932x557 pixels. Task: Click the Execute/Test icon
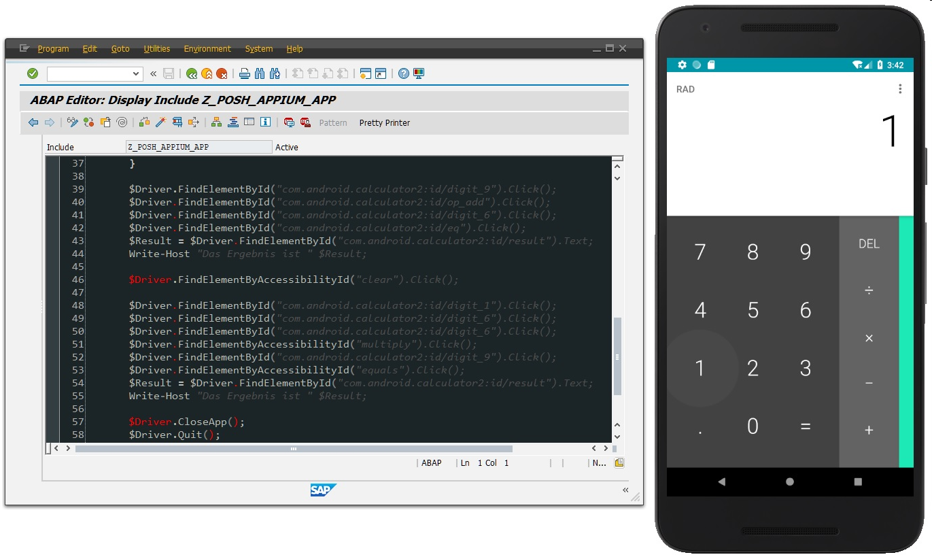(177, 122)
